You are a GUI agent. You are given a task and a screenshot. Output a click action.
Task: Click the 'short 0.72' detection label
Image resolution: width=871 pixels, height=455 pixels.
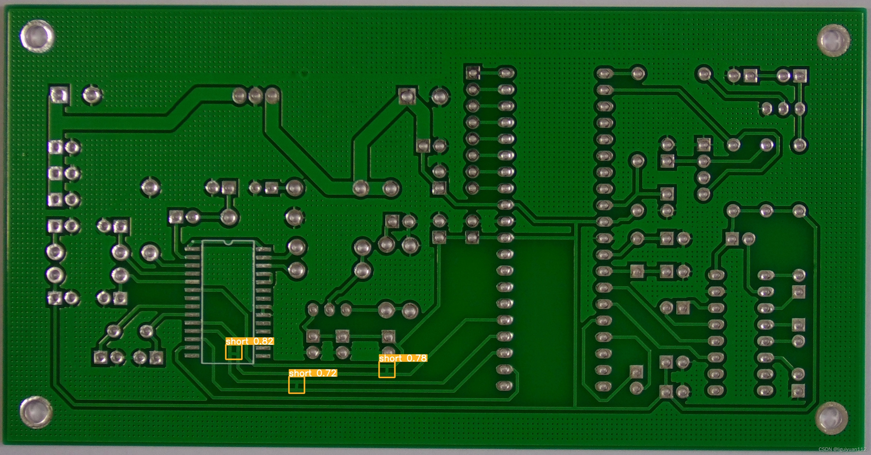[313, 373]
